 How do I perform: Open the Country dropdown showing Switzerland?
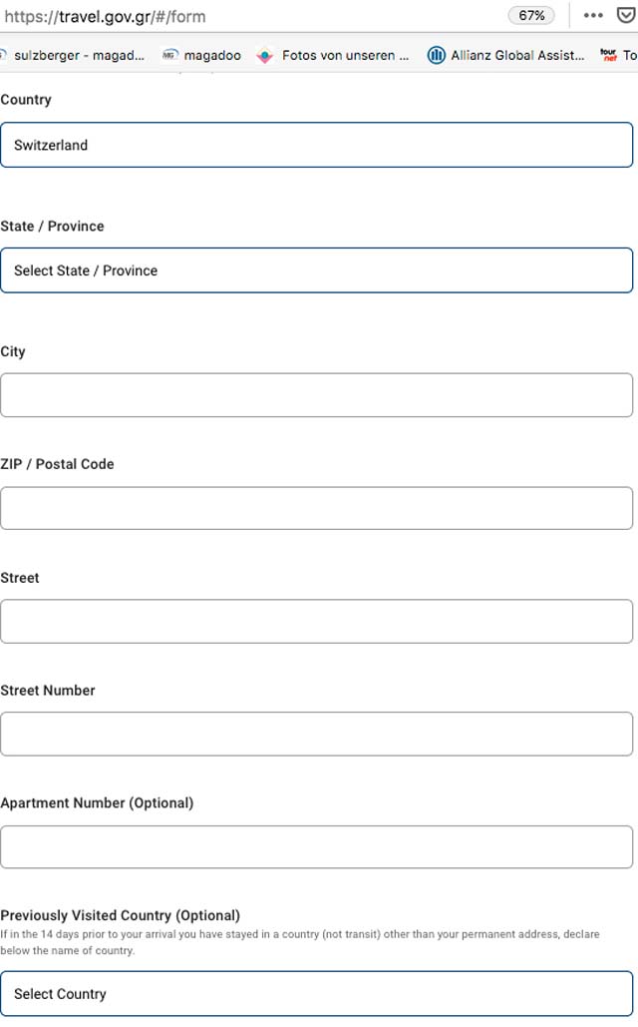click(x=317, y=145)
